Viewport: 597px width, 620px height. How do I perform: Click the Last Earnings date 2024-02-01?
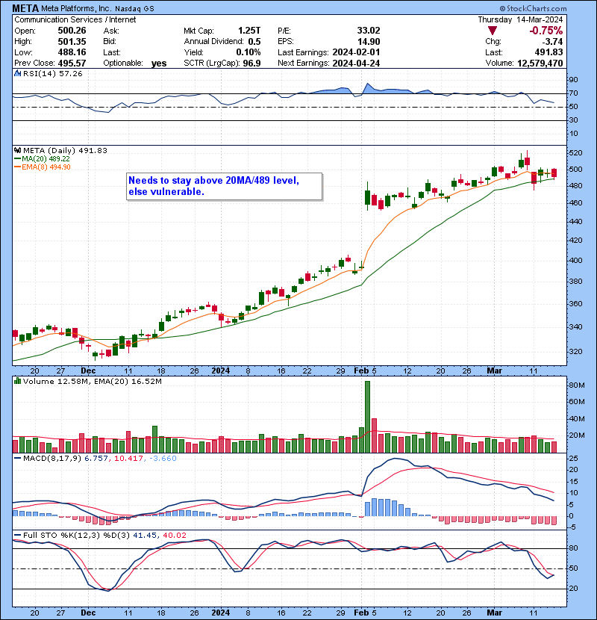pyautogui.click(x=357, y=52)
